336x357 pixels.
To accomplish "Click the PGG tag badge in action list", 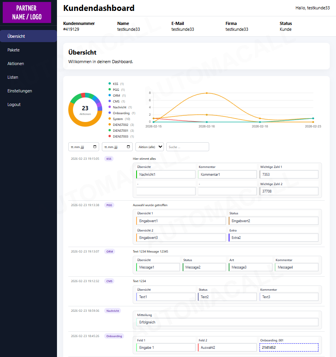I will (109, 205).
